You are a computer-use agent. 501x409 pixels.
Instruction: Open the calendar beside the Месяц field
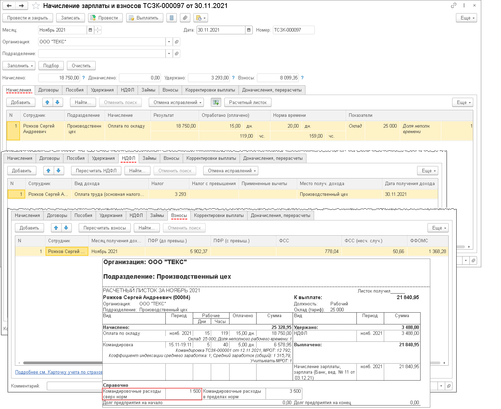pos(90,30)
